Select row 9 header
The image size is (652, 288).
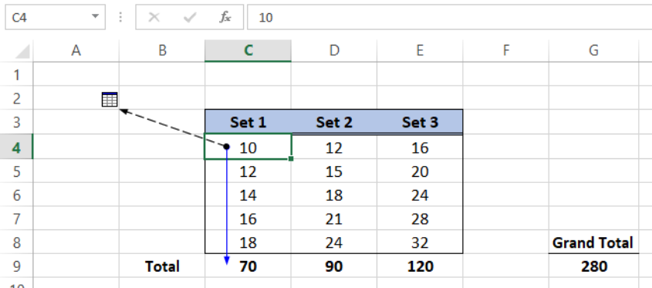pos(16,266)
